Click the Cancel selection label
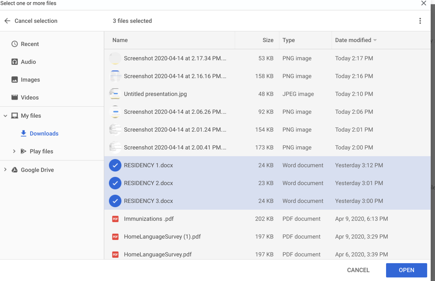 click(x=36, y=21)
